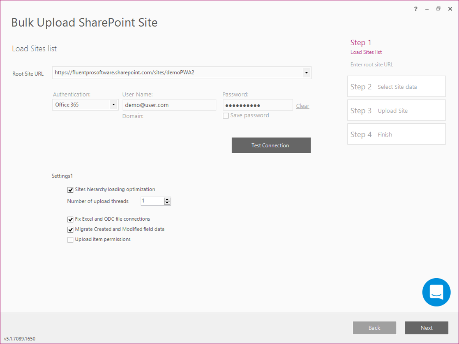Screen dimensions: 459x344
Task: Increase number of upload threads
Action: [167, 199]
